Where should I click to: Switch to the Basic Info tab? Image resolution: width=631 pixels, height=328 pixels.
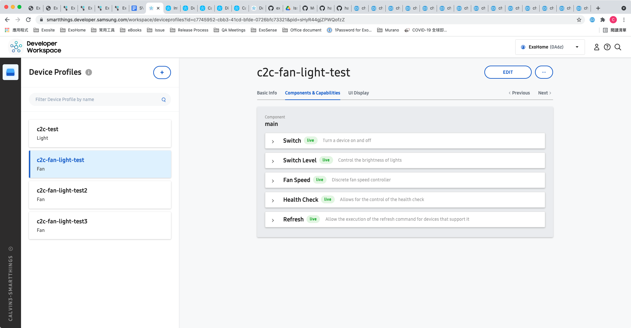coord(267,93)
